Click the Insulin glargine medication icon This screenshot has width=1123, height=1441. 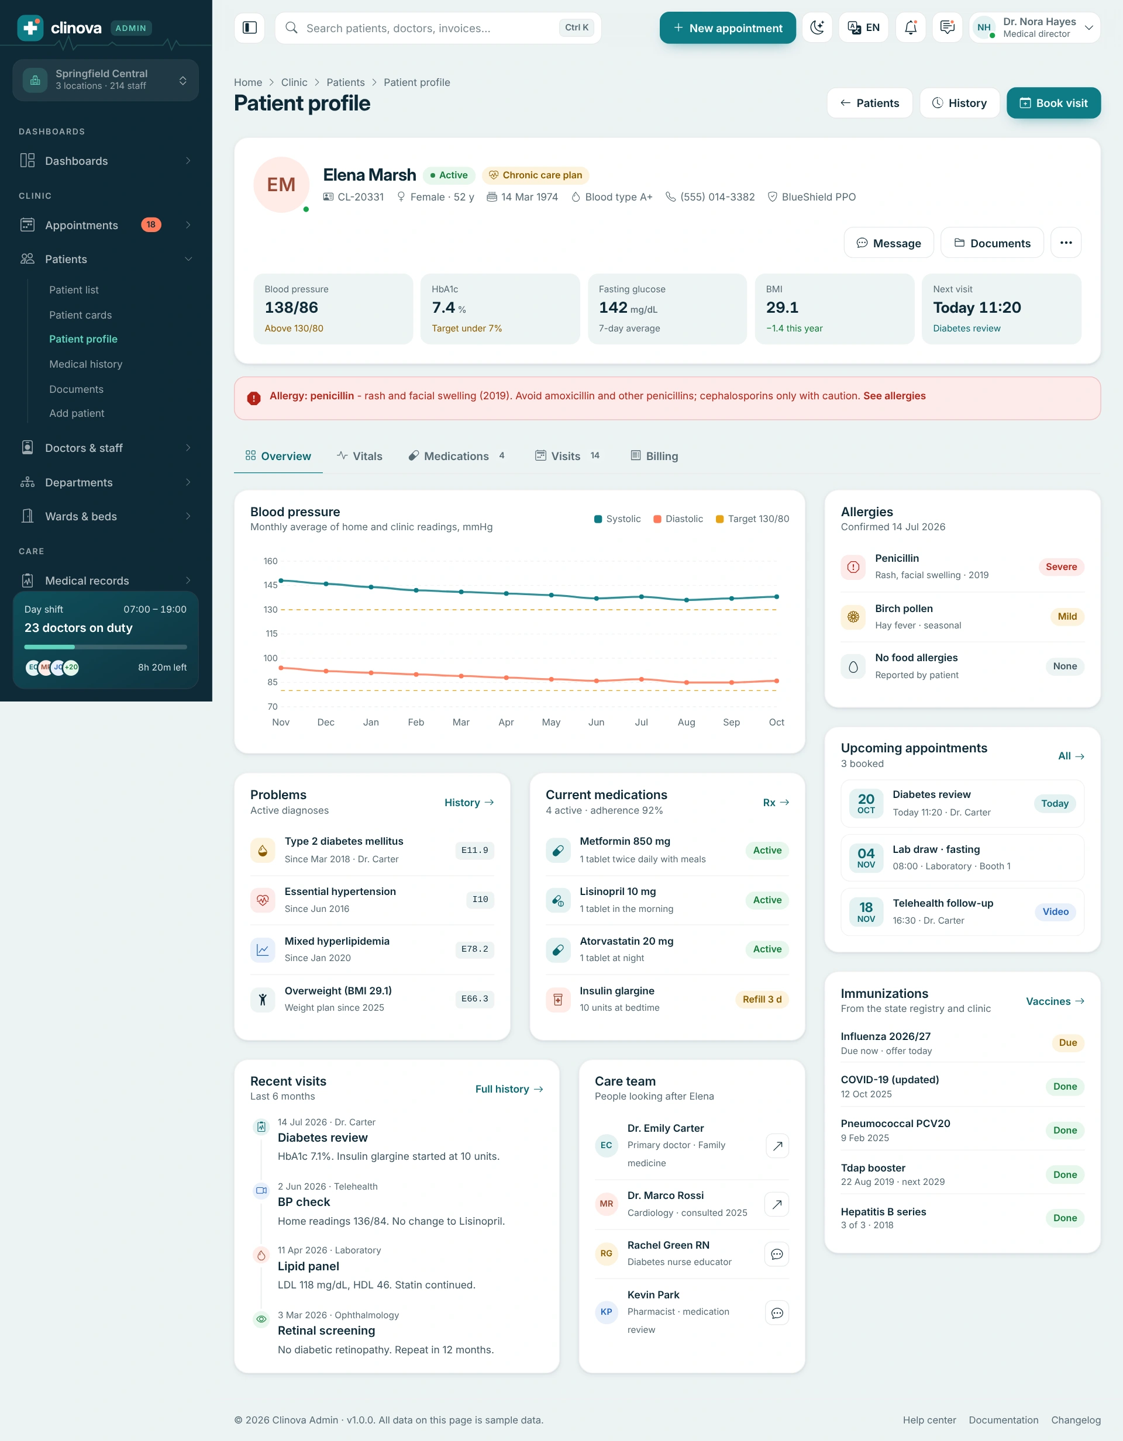pyautogui.click(x=558, y=1000)
